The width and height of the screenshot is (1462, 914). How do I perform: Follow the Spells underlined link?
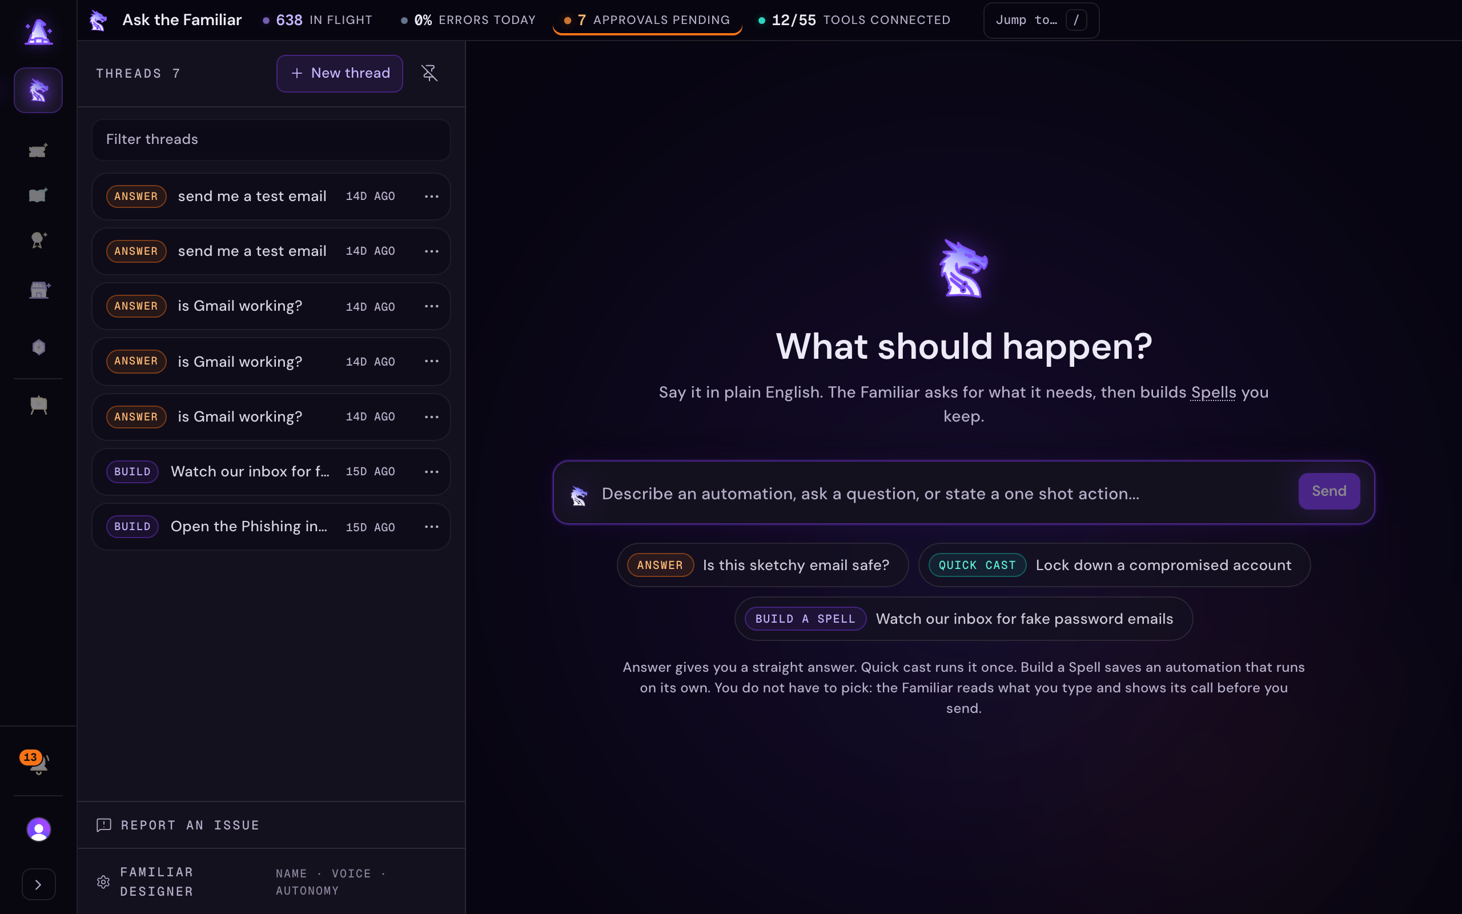point(1213,392)
